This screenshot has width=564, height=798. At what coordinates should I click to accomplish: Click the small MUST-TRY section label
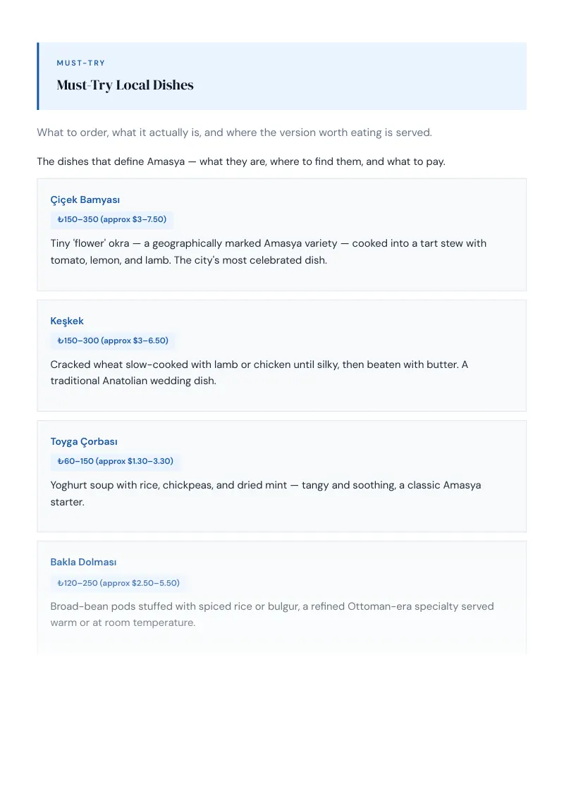point(81,63)
